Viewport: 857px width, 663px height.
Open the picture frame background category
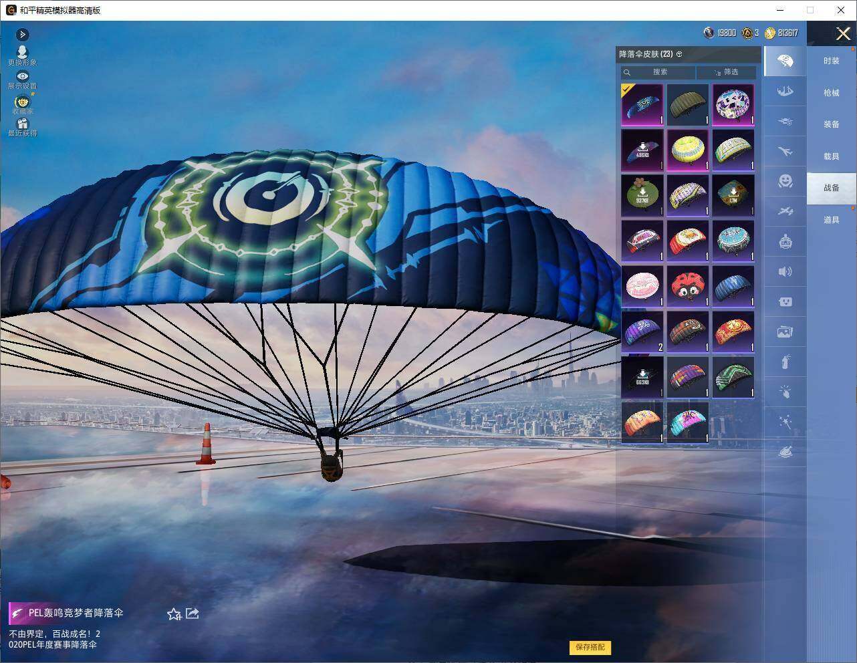[785, 331]
